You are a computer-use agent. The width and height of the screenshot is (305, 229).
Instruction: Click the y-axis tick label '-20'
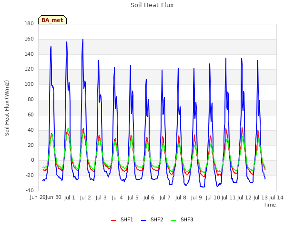point(30,175)
